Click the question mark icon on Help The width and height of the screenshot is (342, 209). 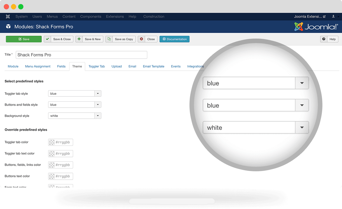click(x=324, y=39)
